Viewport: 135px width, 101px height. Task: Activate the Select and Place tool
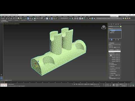coord(35,19)
